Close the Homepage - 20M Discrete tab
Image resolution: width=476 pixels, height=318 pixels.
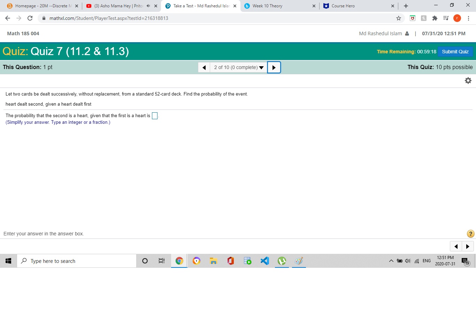(x=77, y=6)
